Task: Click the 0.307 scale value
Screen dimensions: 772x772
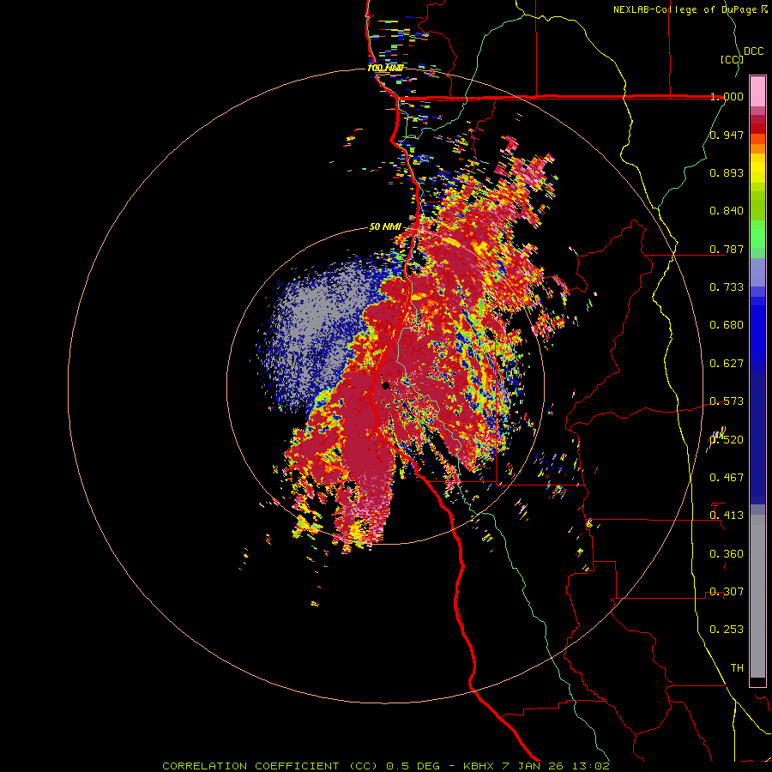Action: pos(727,592)
